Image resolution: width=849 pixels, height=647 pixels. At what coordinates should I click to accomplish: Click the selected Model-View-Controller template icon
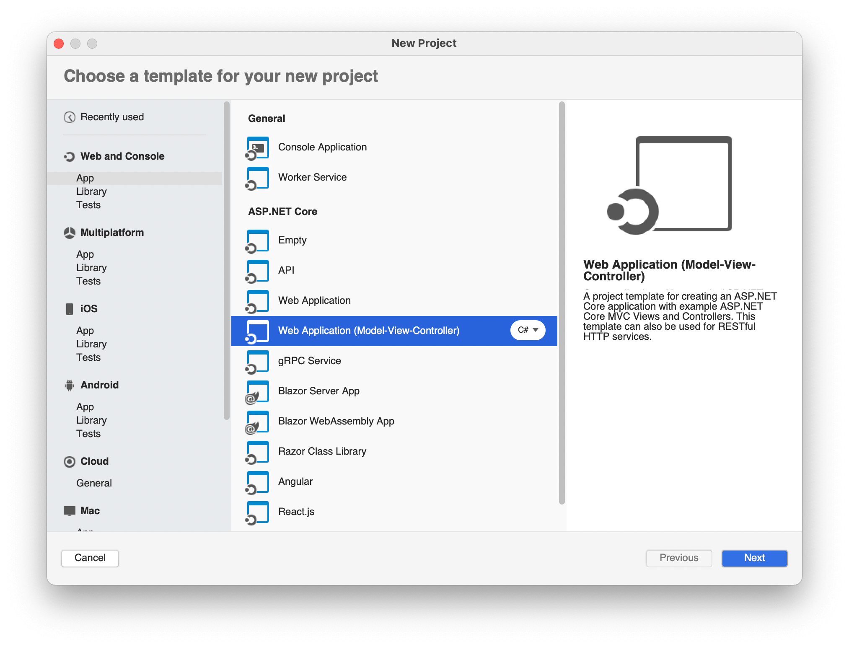257,332
